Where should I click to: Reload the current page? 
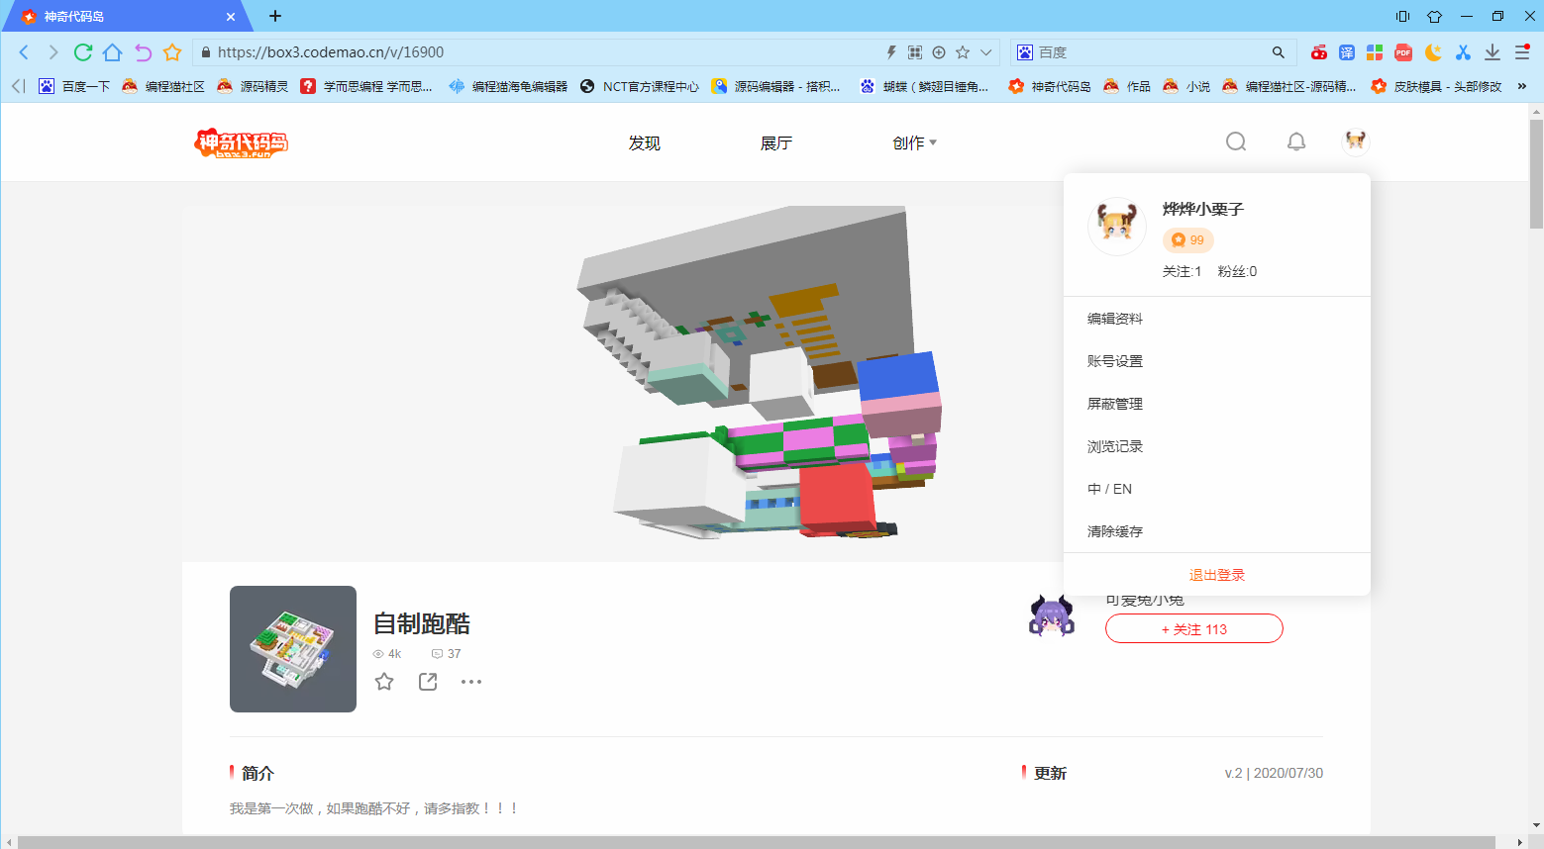tap(83, 52)
